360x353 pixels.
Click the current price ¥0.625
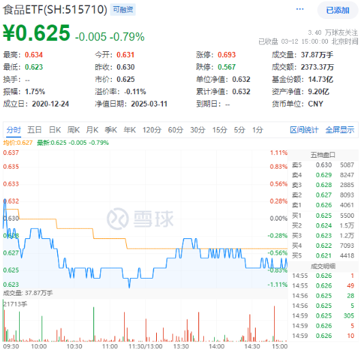coord(37,33)
